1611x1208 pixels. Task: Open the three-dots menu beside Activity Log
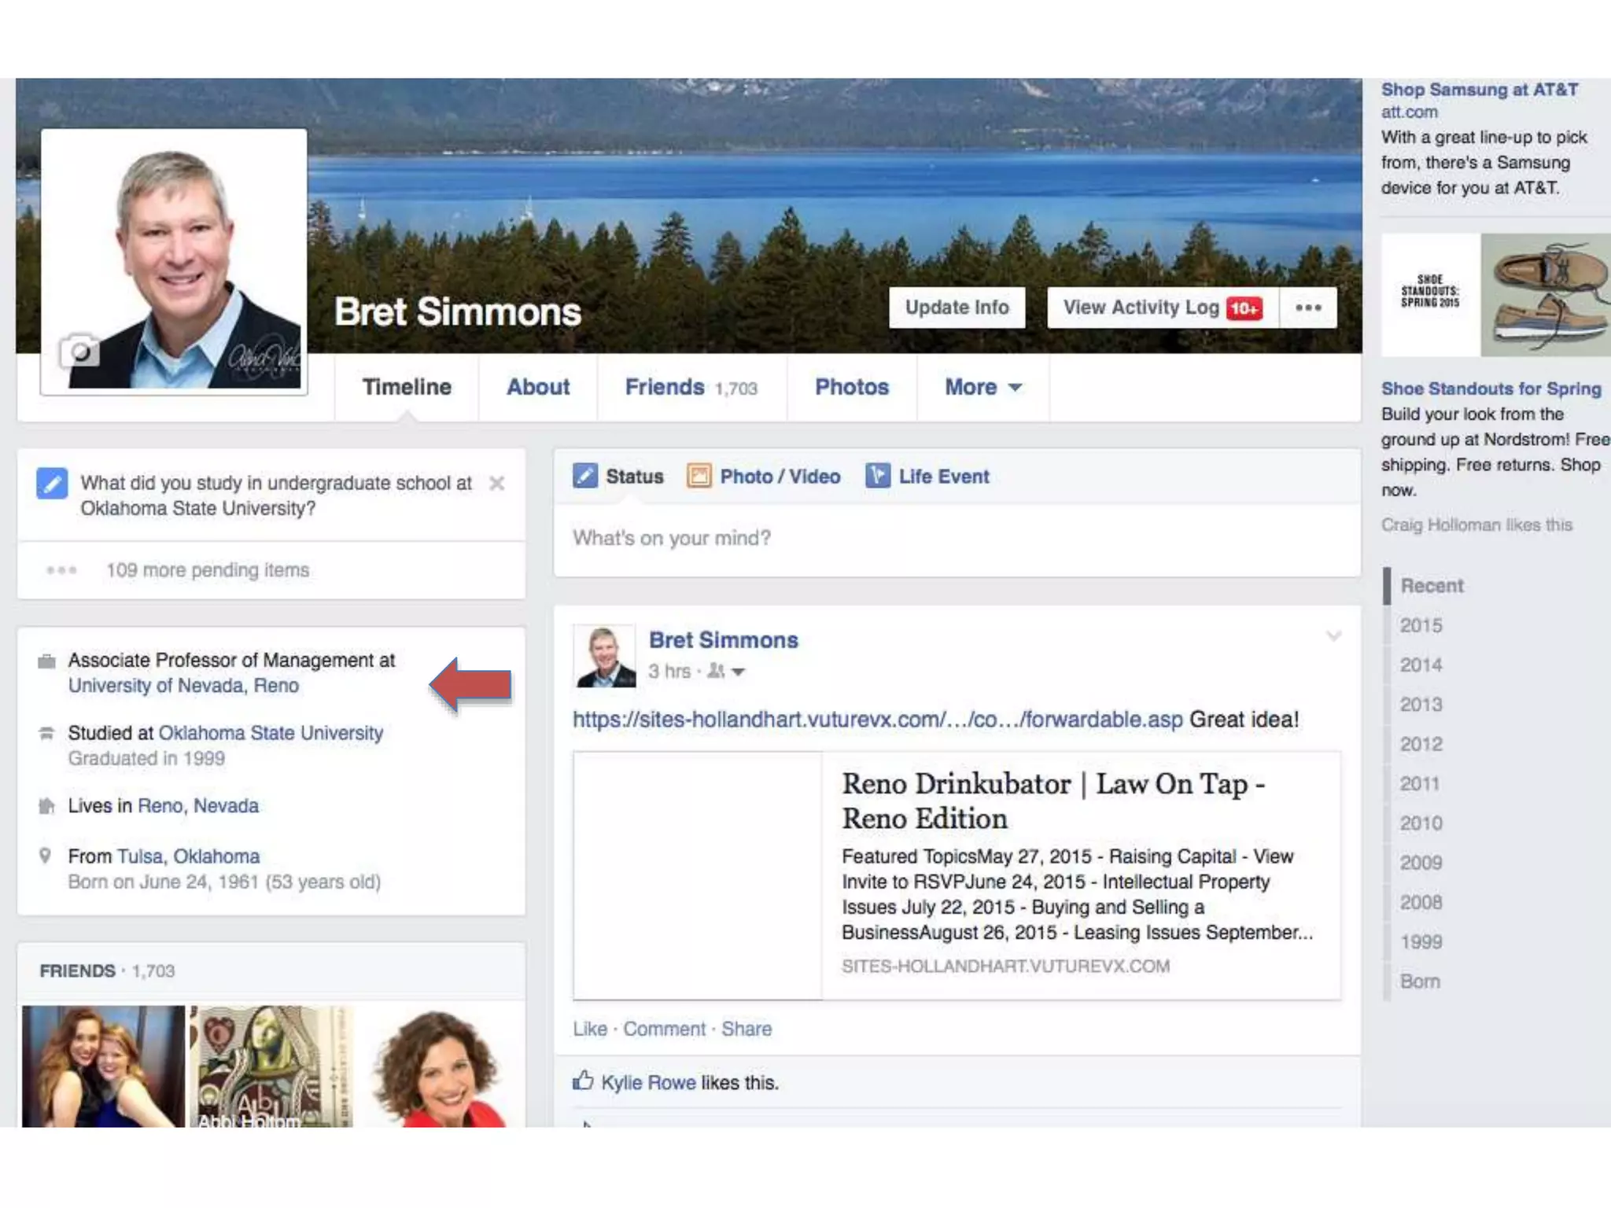(x=1307, y=308)
